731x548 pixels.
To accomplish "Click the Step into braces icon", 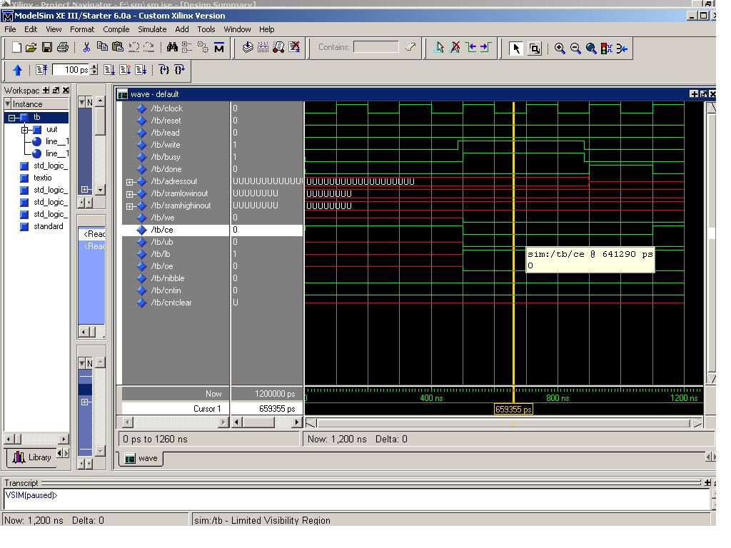I will (164, 70).
